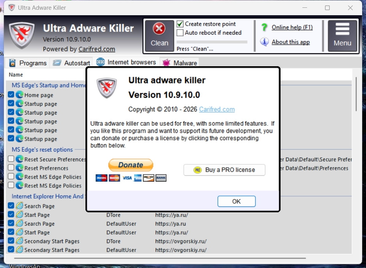Open About this app link
This screenshot has height=268, width=366.
291,42
